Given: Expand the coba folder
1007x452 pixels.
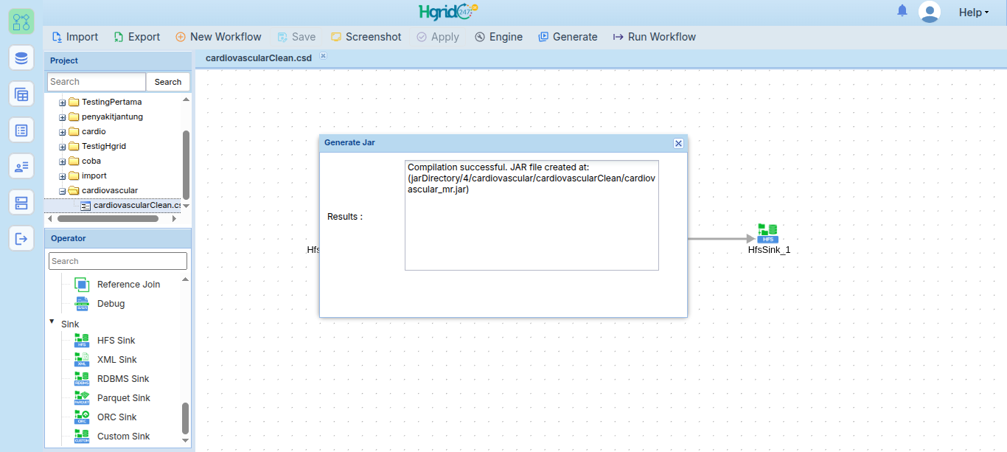Looking at the screenshot, I should [63, 161].
